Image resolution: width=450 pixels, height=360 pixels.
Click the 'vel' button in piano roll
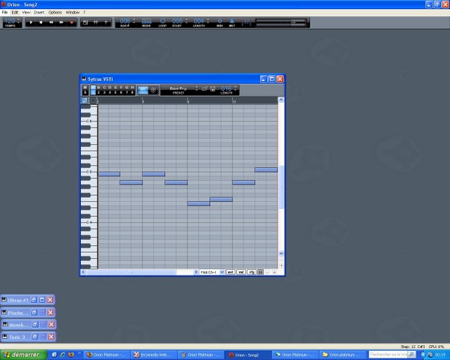pyautogui.click(x=241, y=271)
